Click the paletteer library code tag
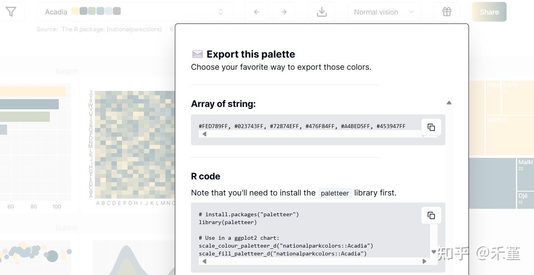Viewport: 534px width, 275px height. coord(334,193)
